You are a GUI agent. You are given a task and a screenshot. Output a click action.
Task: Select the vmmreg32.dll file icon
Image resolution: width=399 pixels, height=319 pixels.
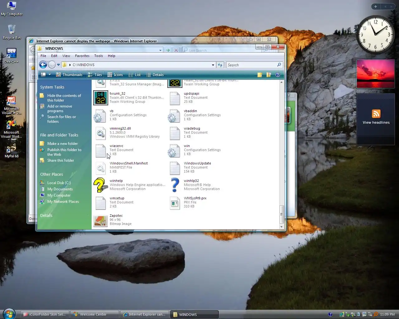tap(100, 133)
